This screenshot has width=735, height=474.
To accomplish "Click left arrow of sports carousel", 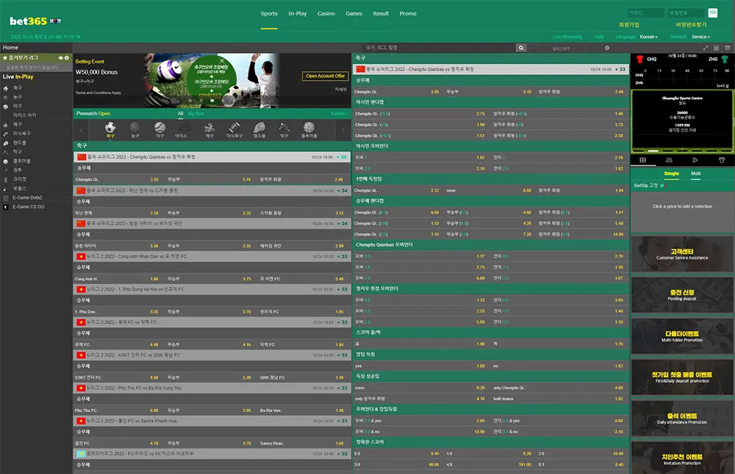I will pyautogui.click(x=81, y=130).
